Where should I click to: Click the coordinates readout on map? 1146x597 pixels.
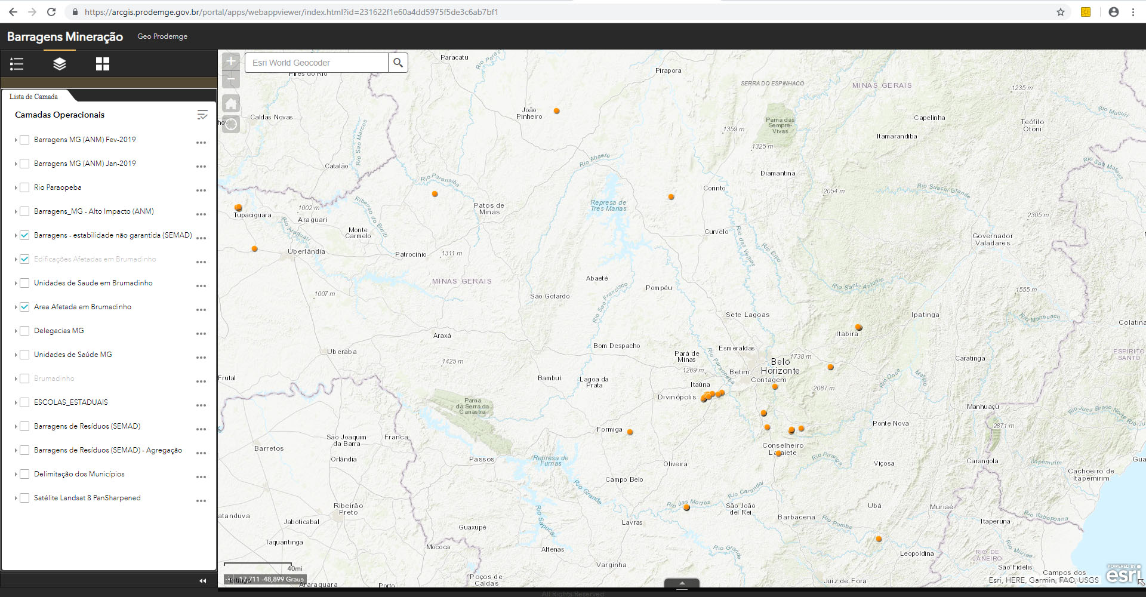(x=272, y=579)
